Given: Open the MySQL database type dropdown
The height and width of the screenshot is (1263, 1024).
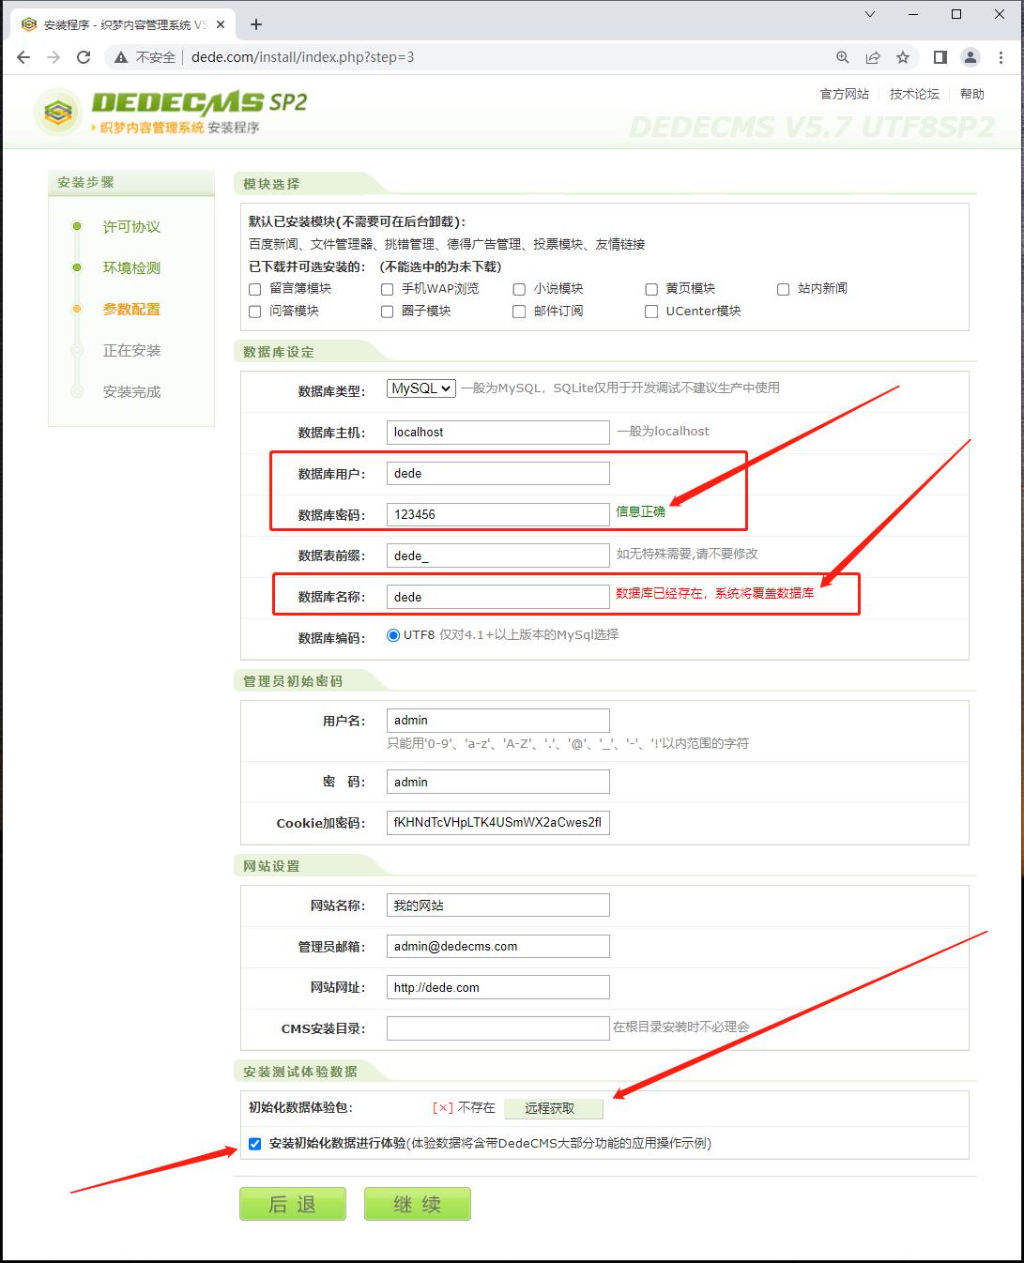Looking at the screenshot, I should pos(421,388).
